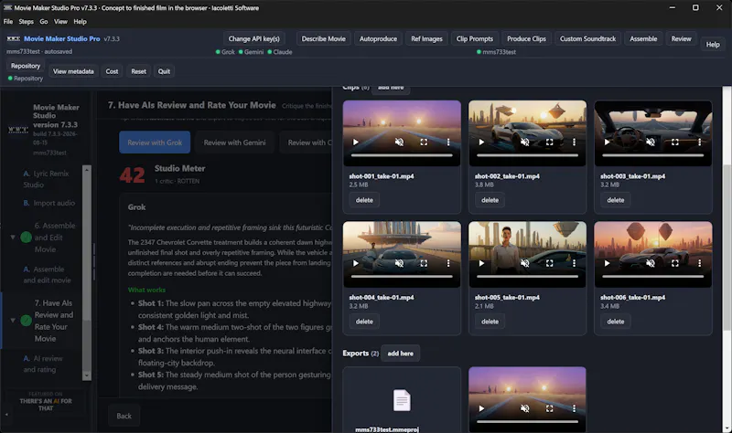Unmute the shot-006_take-01.mp4 clip
The width and height of the screenshot is (732, 433).
pos(651,263)
